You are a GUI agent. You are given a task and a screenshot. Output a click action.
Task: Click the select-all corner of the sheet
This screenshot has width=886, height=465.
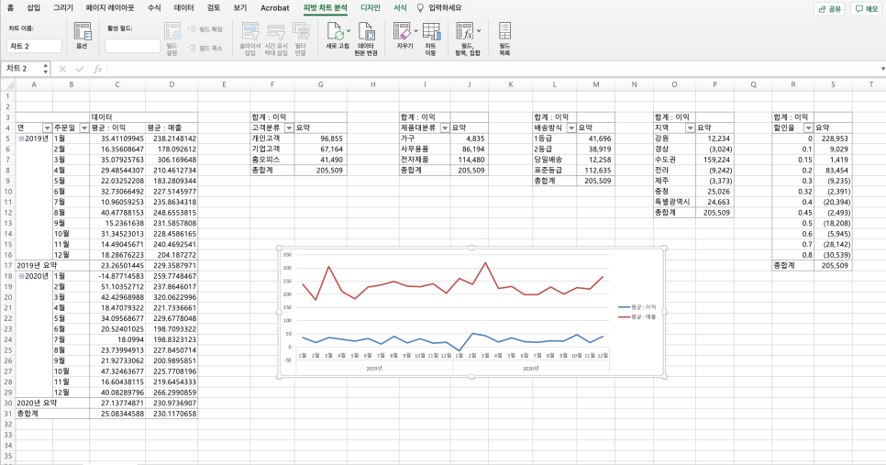pyautogui.click(x=8, y=84)
